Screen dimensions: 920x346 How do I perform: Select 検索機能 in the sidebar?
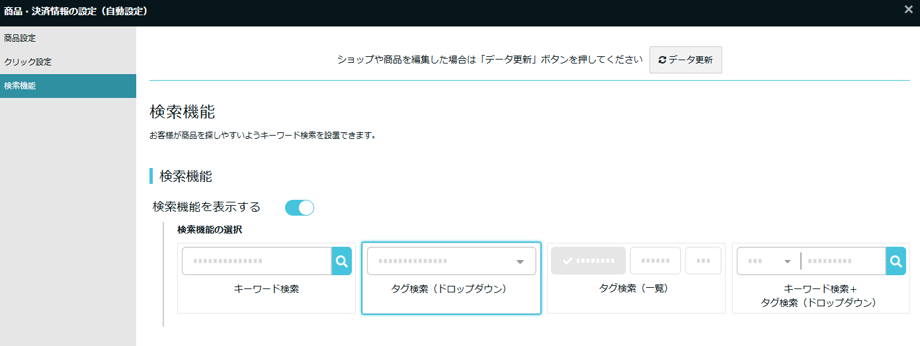click(68, 86)
